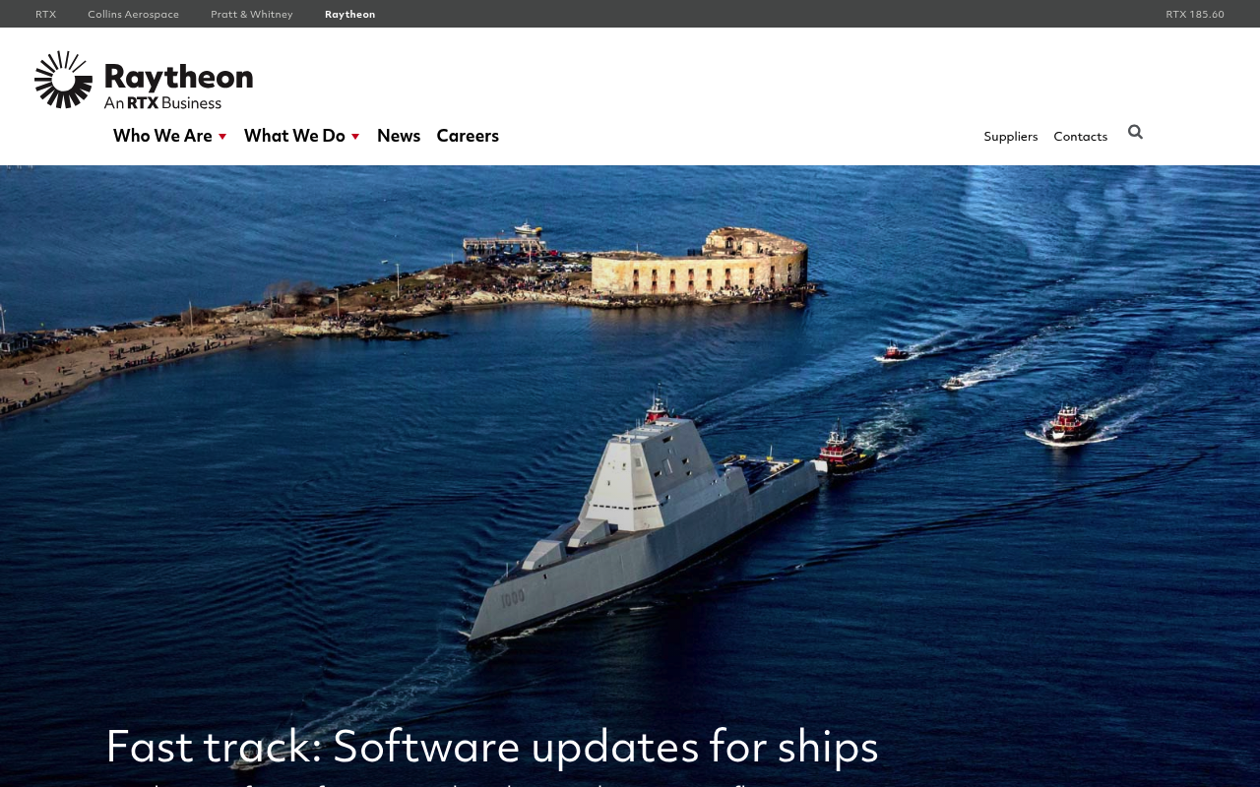Click the Raytheon sunburst logo
The height and width of the screenshot is (787, 1260).
[x=64, y=80]
